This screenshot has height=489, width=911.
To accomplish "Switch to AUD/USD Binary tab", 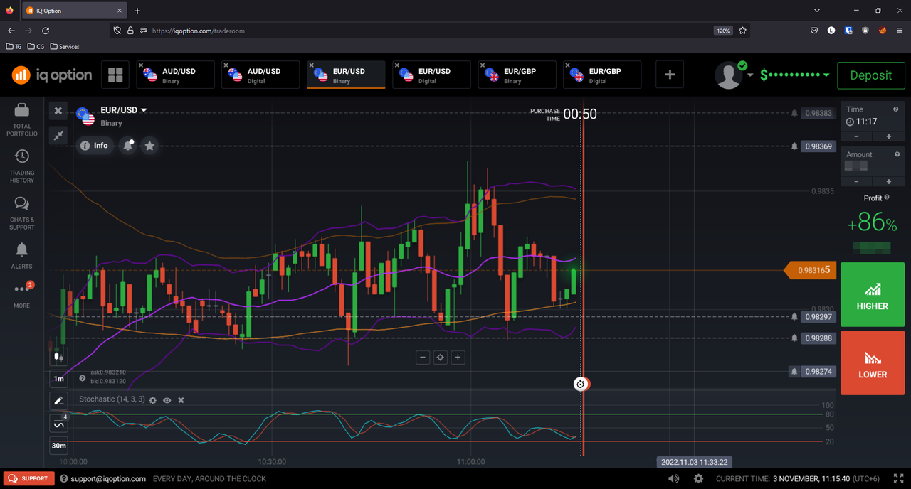I will (175, 75).
